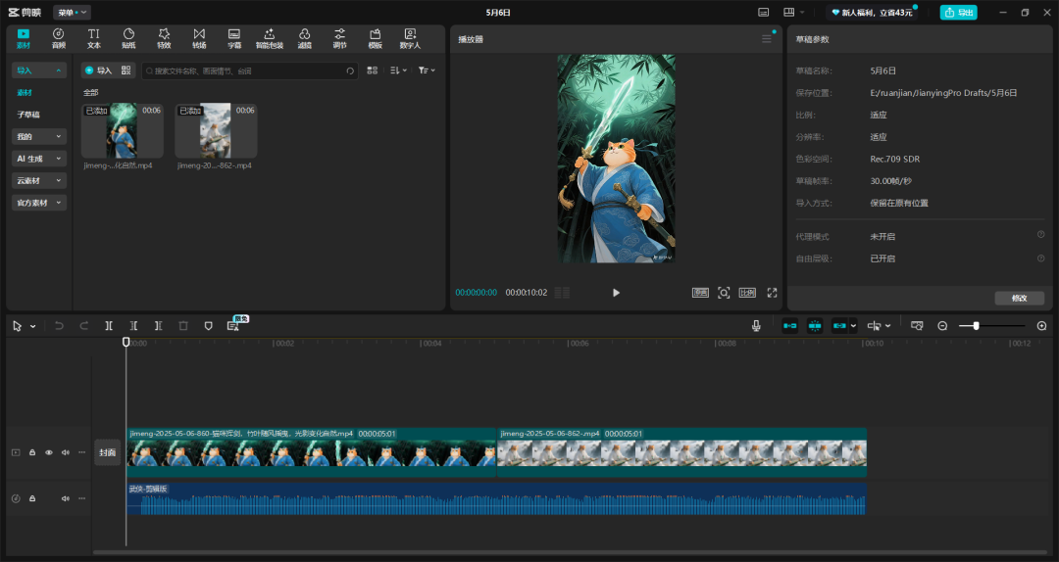Screen dimensions: 1059x562
Task: Open the 贴纸 (Stickers) panel icon
Action: 128,38
